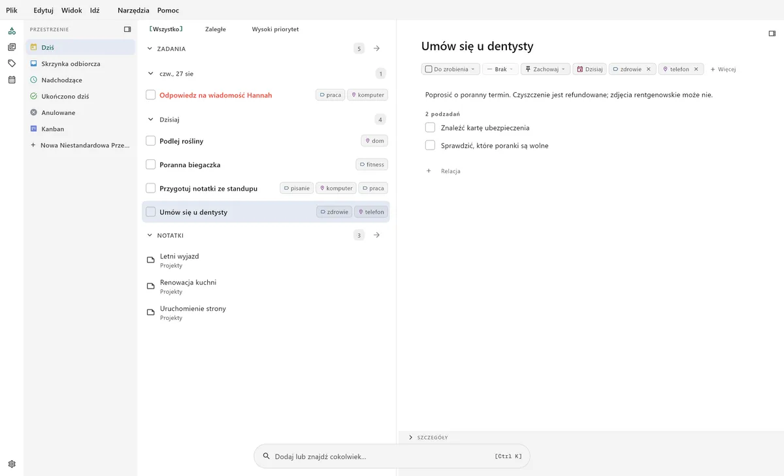This screenshot has width=784, height=476.
Task: Collapse the ZADANIA section
Action: tap(150, 48)
